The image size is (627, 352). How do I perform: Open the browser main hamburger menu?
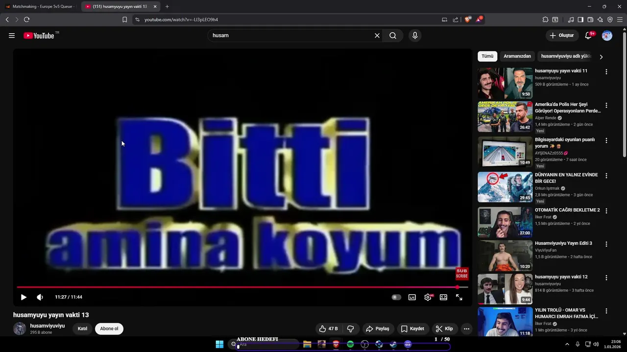620,20
